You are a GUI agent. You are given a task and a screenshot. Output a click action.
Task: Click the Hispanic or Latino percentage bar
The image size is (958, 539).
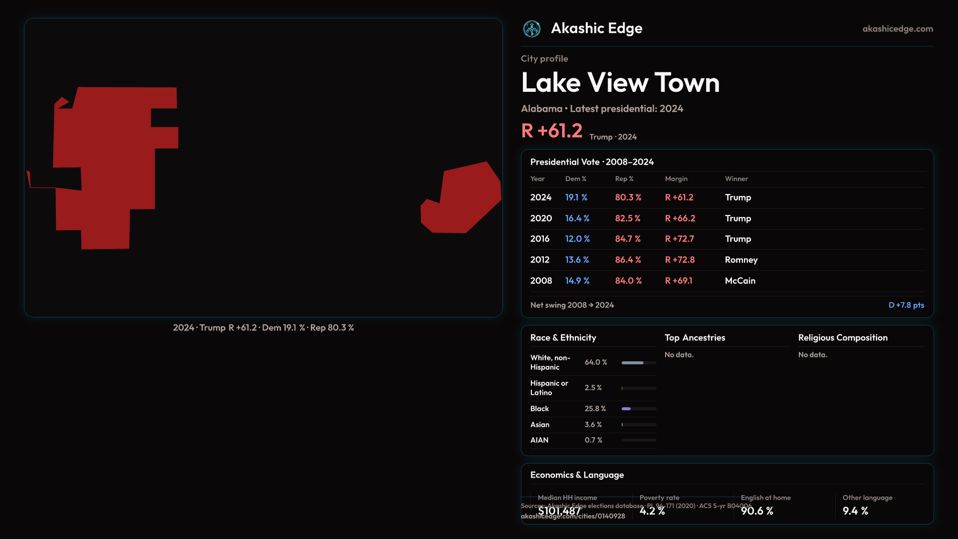point(639,388)
